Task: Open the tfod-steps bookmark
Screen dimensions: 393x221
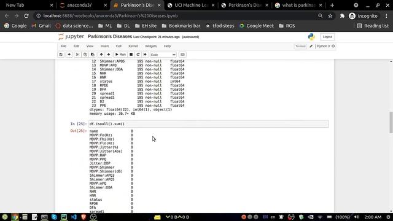Action: [220, 26]
